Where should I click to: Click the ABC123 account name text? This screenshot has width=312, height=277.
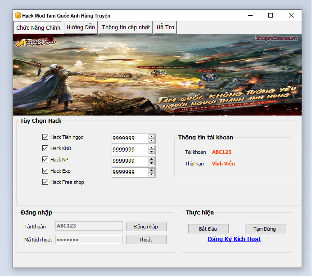coord(222,152)
